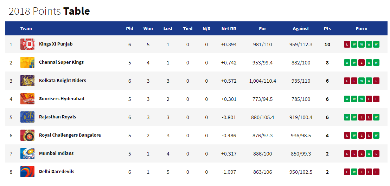This screenshot has width=390, height=186.
Task: Click the Net RR column header
Action: (229, 29)
